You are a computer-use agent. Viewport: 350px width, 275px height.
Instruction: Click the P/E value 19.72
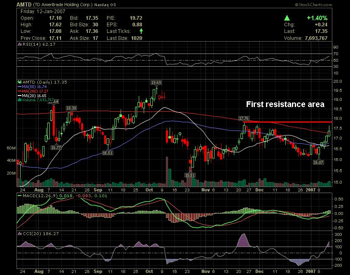136,18
